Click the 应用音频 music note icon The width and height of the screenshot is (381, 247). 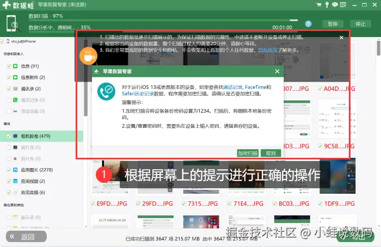15,193
